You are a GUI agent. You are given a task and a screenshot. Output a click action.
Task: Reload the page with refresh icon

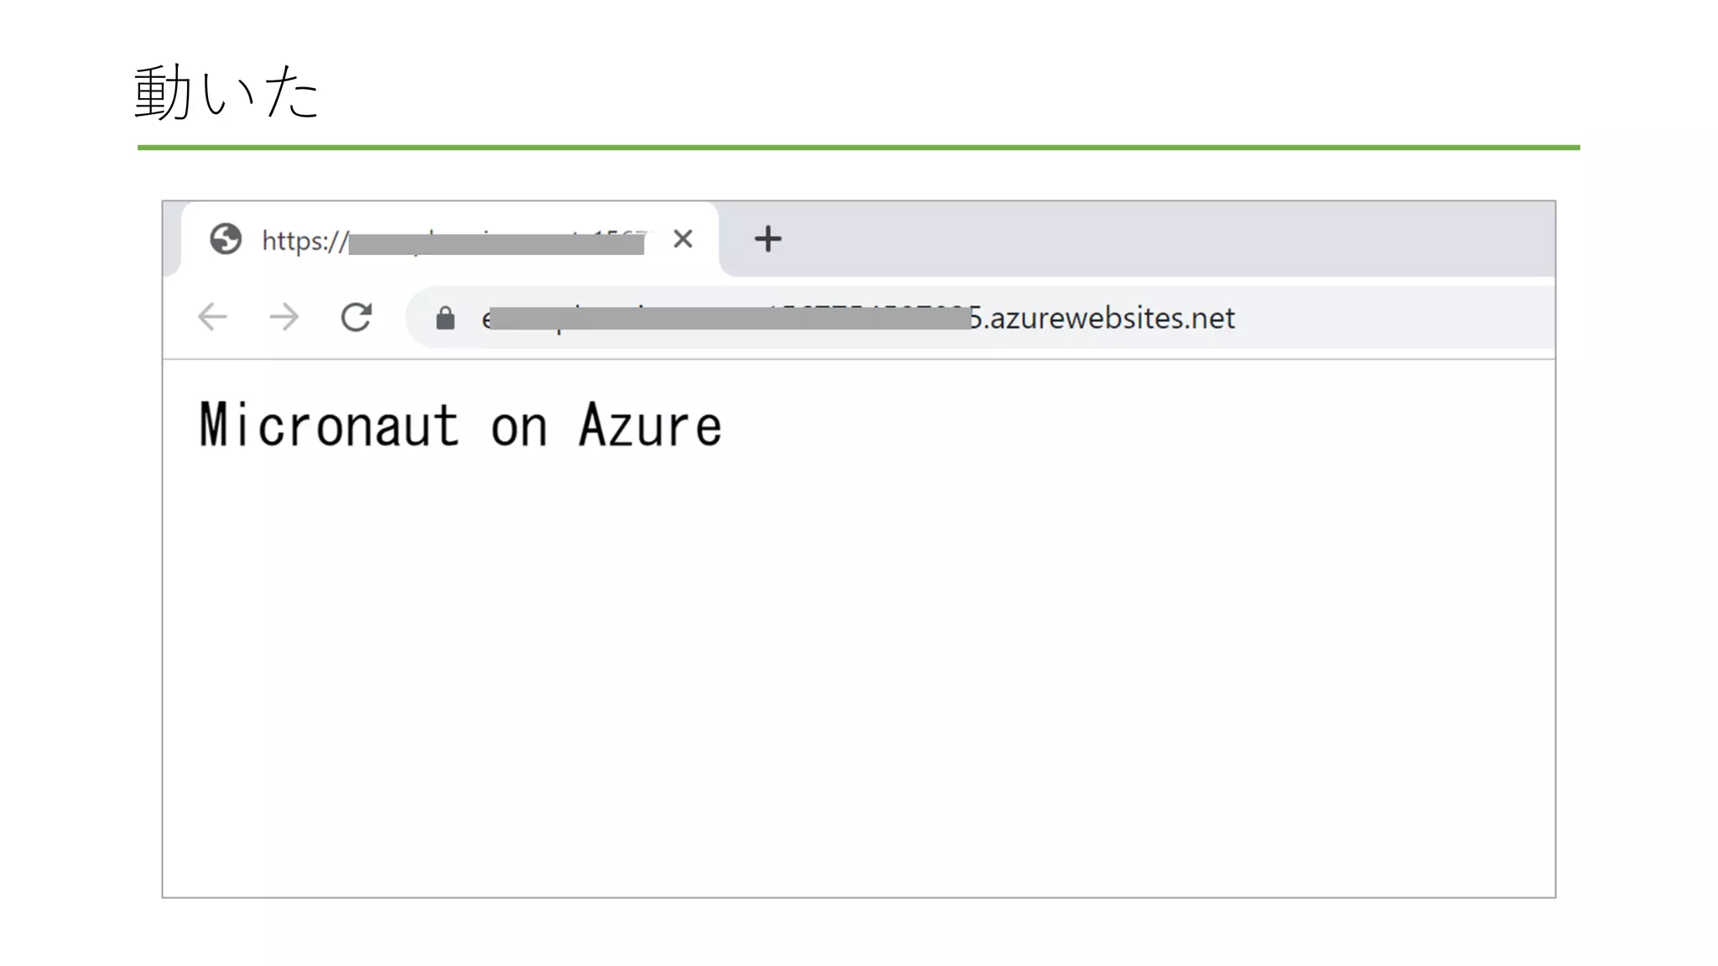click(356, 317)
